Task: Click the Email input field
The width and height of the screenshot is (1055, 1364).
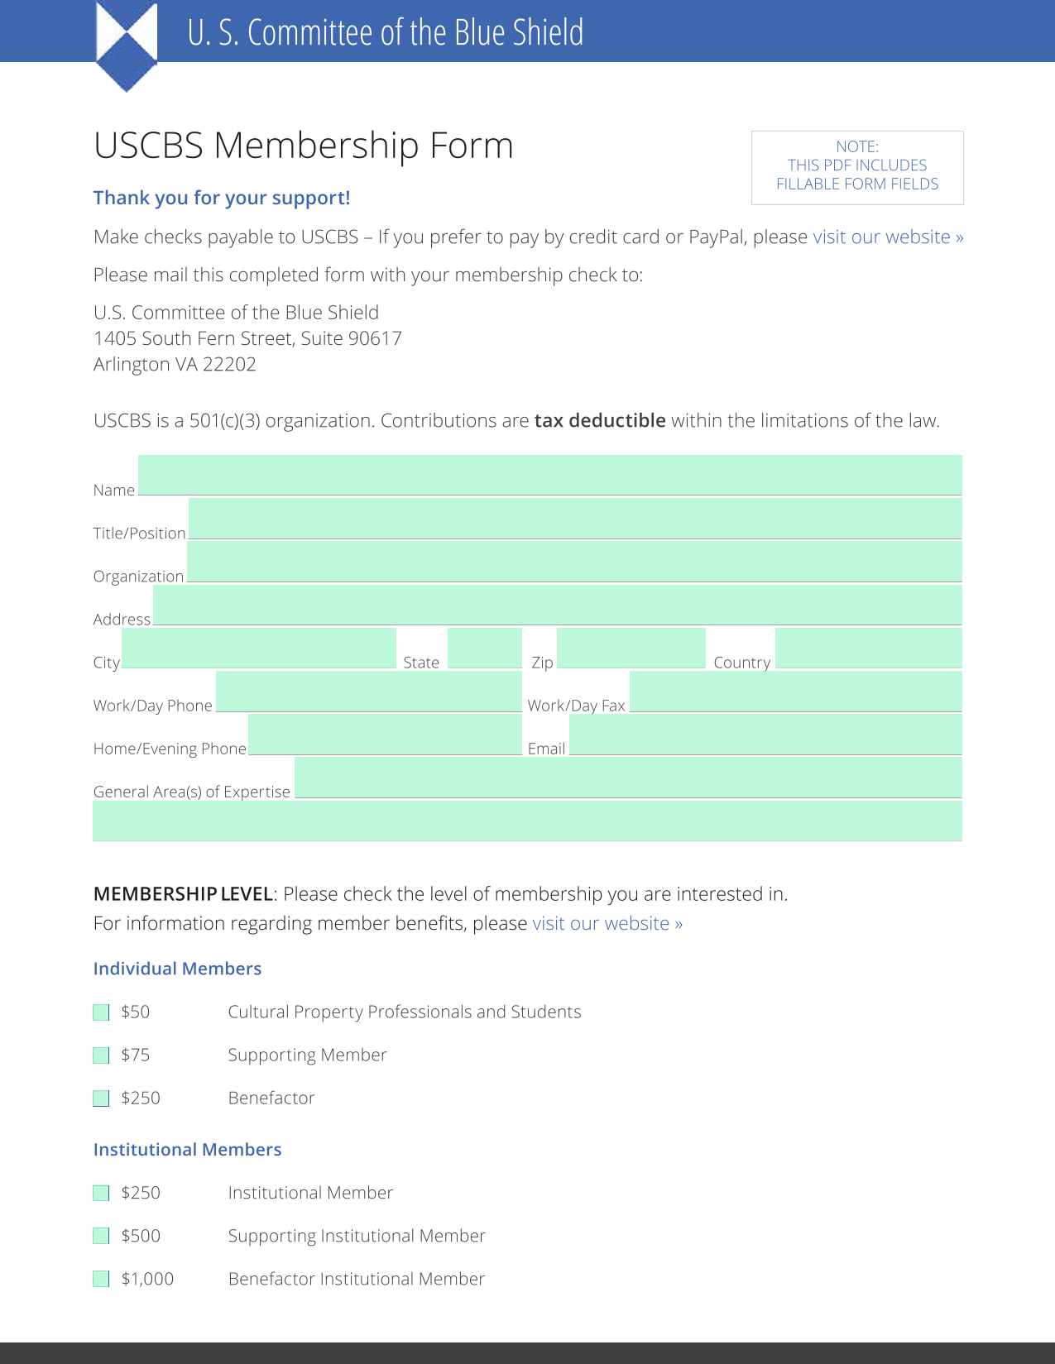Action: point(765,734)
